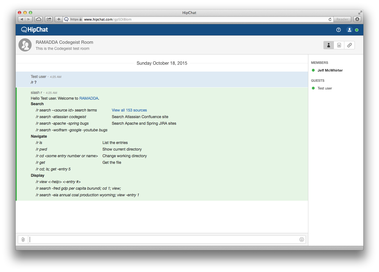
Task: Click the '/r view <-help> <-entry #>' line
Action: 58,182
